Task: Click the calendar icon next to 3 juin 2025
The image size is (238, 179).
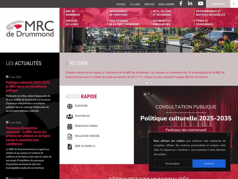Action: tap(7, 122)
